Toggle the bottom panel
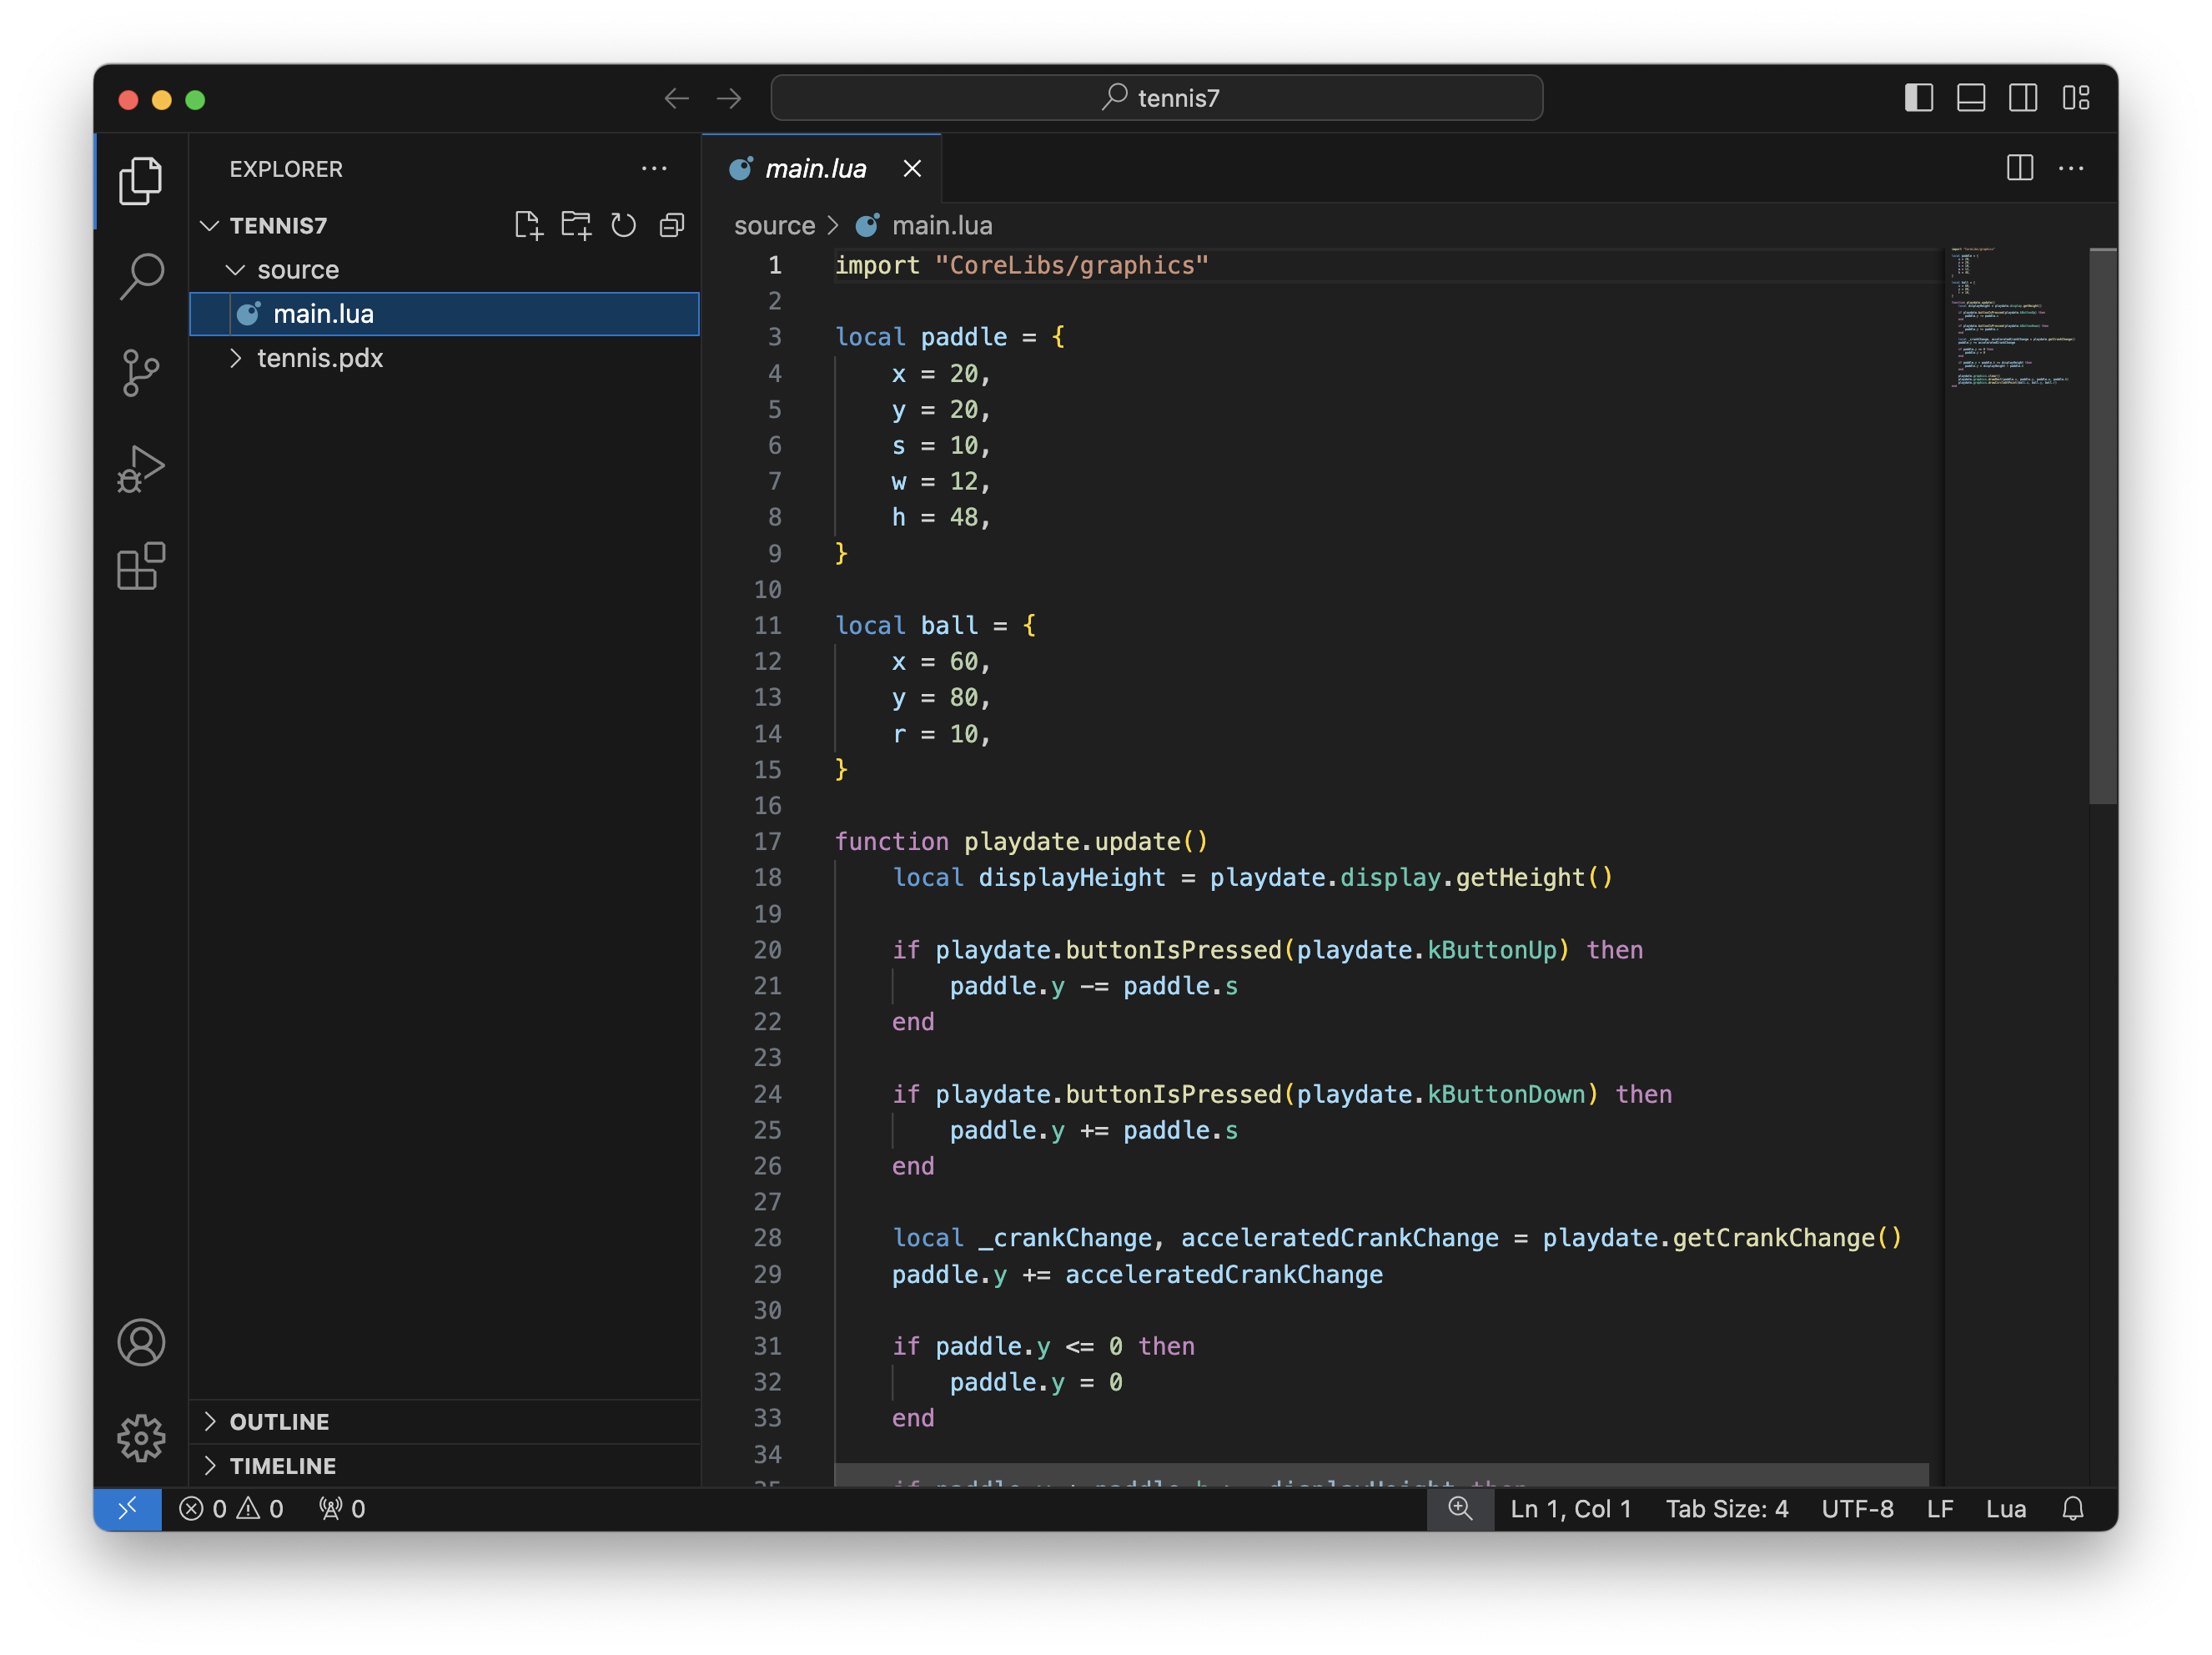The height and width of the screenshot is (1655, 2212). click(x=1971, y=98)
